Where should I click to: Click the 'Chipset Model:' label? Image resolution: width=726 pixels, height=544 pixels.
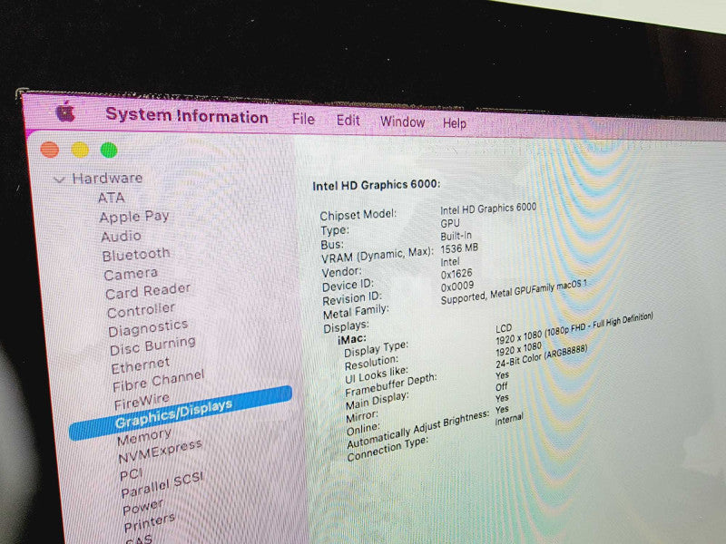pyautogui.click(x=358, y=215)
